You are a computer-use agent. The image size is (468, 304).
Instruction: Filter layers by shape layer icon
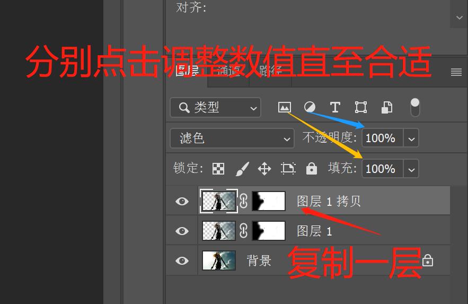tap(360, 107)
